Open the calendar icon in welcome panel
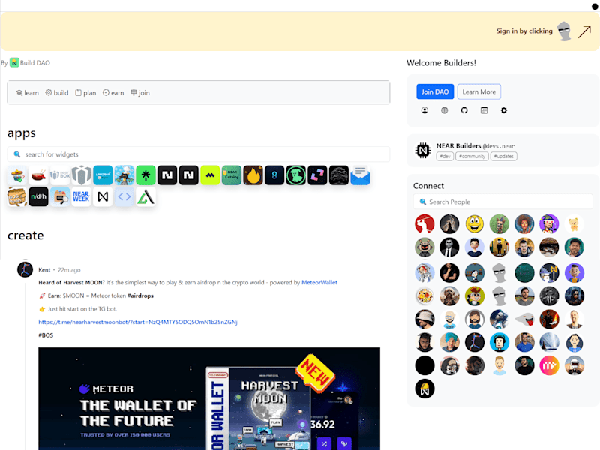Screen dimensions: 600x450 point(484,110)
